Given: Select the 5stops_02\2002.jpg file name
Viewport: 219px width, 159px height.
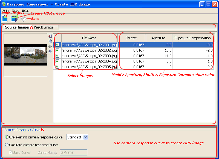Looking at the screenshot, I should (x=89, y=50).
